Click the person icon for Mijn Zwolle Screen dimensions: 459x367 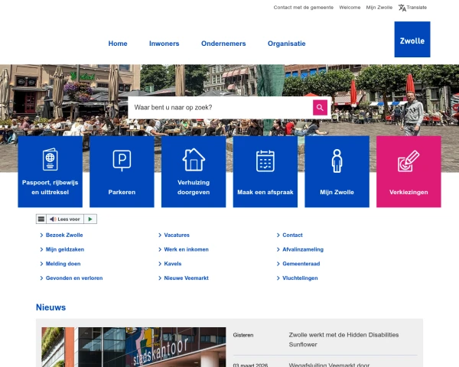[x=337, y=161]
